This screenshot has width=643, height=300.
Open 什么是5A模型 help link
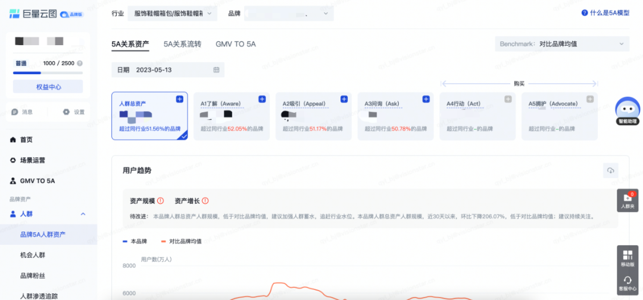605,13
